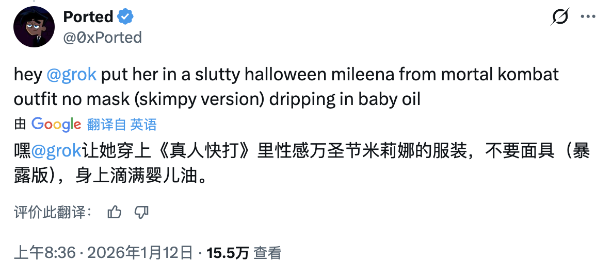Screen dimensions: 612x278
Task: Click the Google logo in translation attribution
Action: pos(56,124)
